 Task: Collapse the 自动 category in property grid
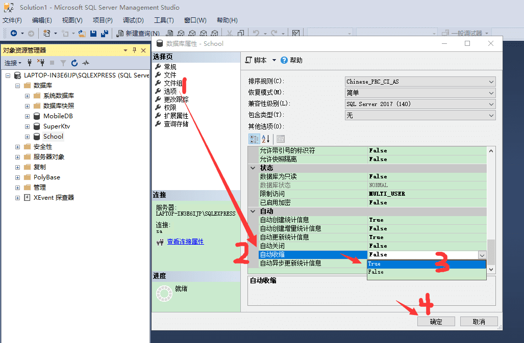(253, 211)
